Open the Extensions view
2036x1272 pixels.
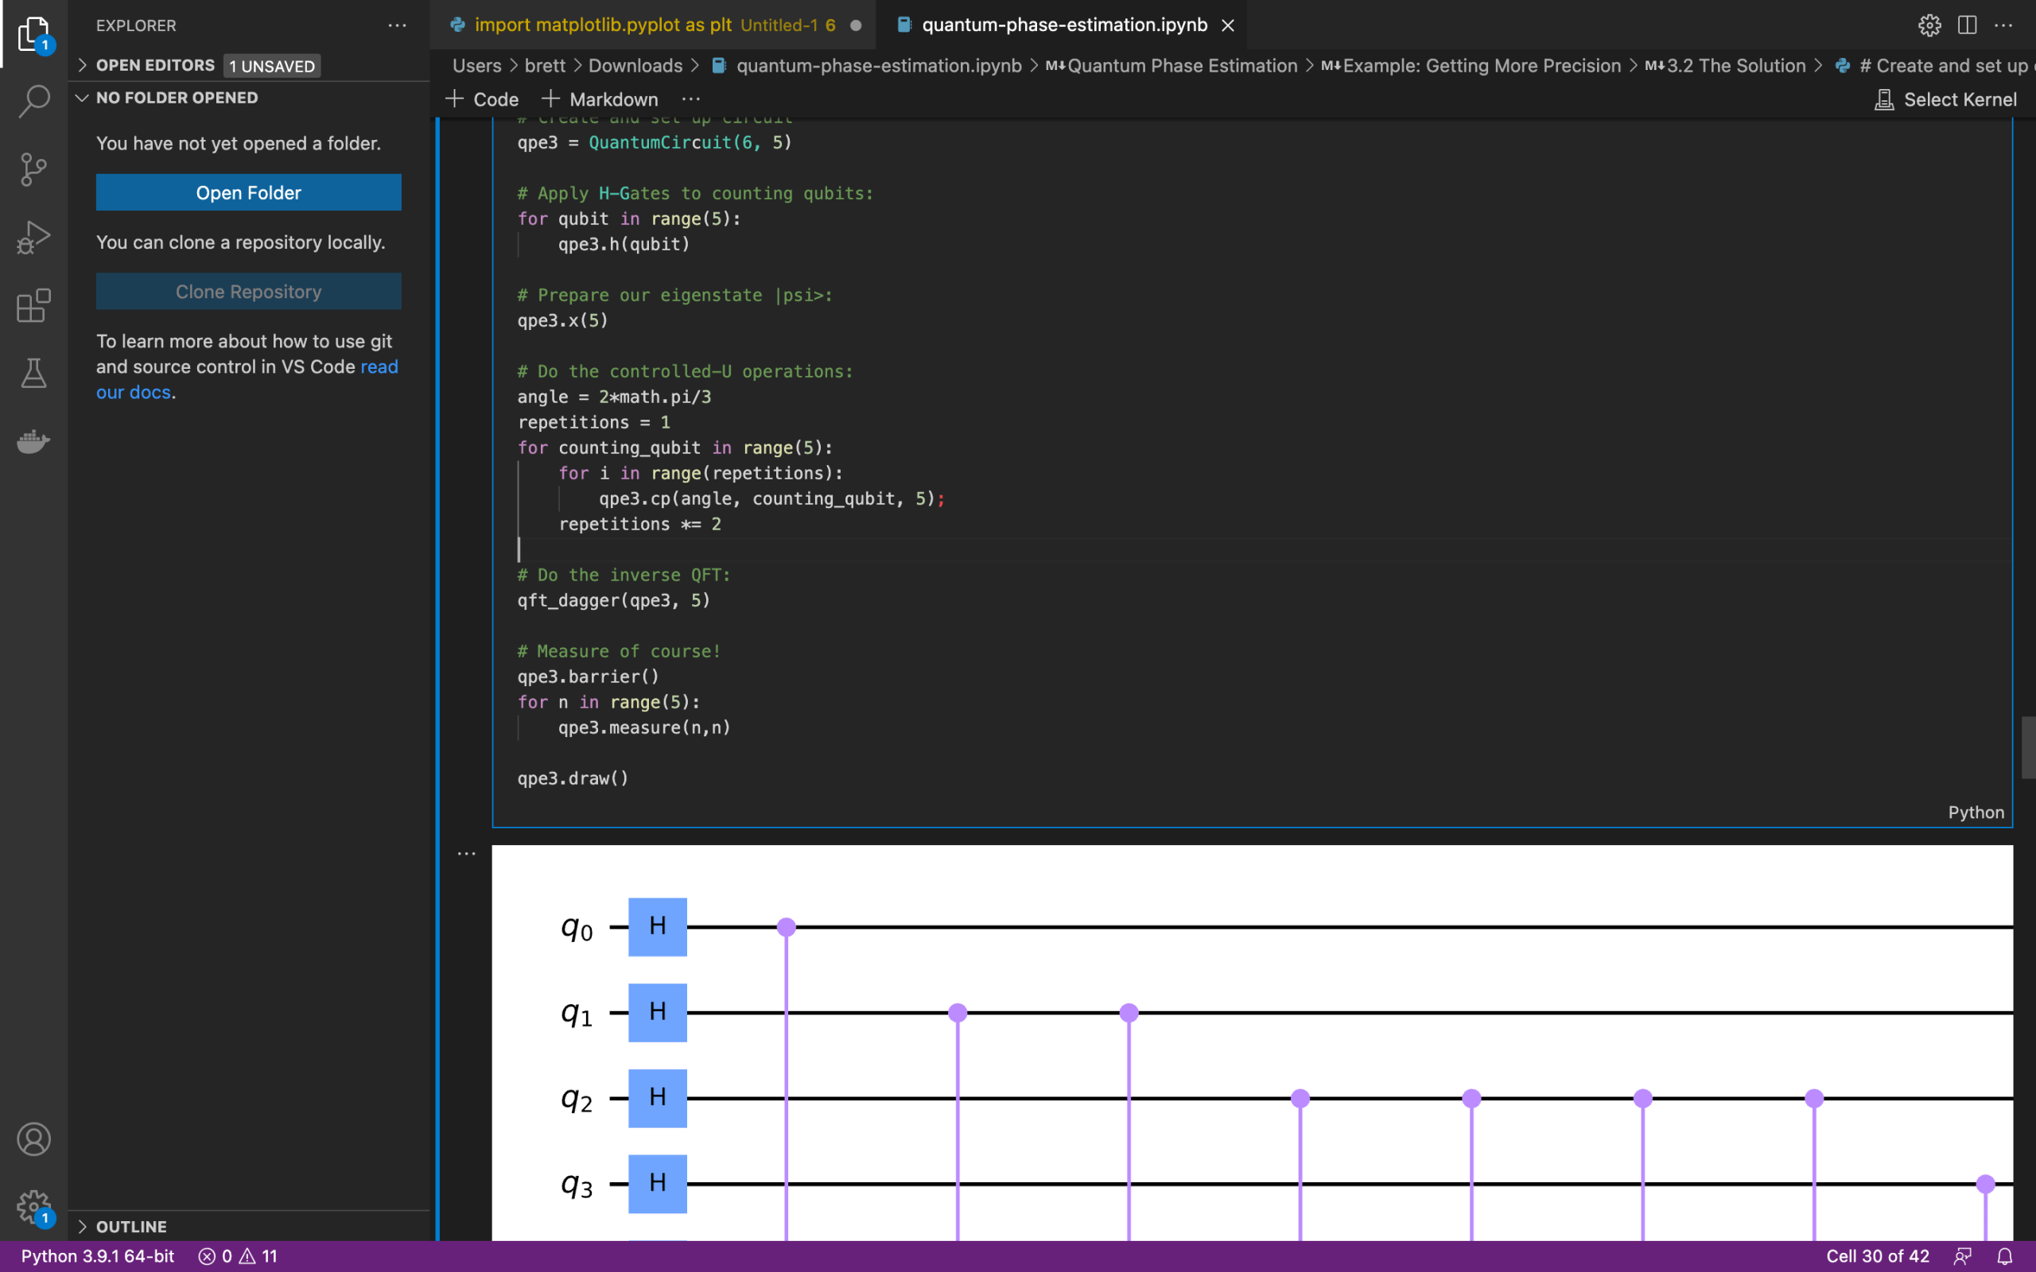pyautogui.click(x=33, y=305)
